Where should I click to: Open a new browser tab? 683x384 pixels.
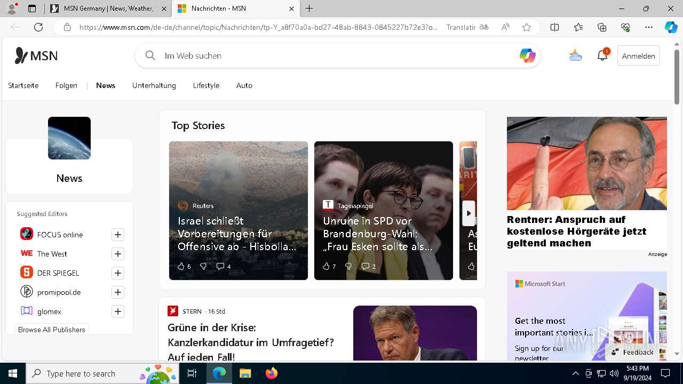click(309, 9)
